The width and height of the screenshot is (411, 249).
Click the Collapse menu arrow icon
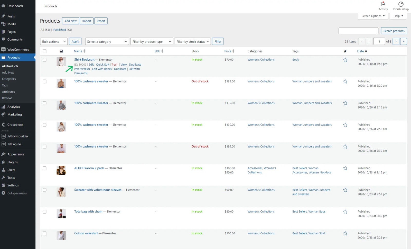(3, 193)
